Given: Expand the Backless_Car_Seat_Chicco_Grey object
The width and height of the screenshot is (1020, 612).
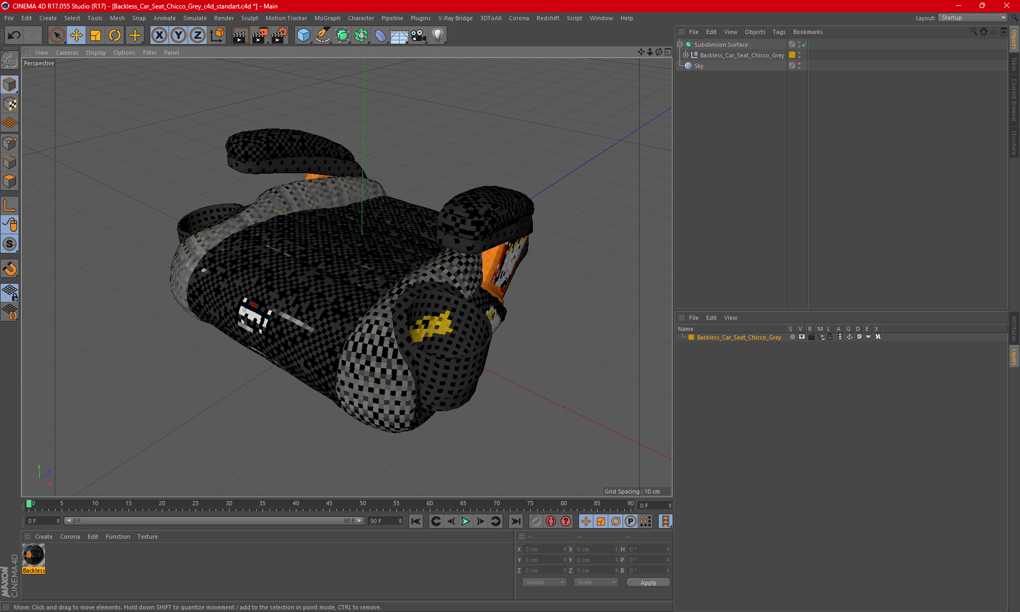Looking at the screenshot, I should [x=685, y=55].
